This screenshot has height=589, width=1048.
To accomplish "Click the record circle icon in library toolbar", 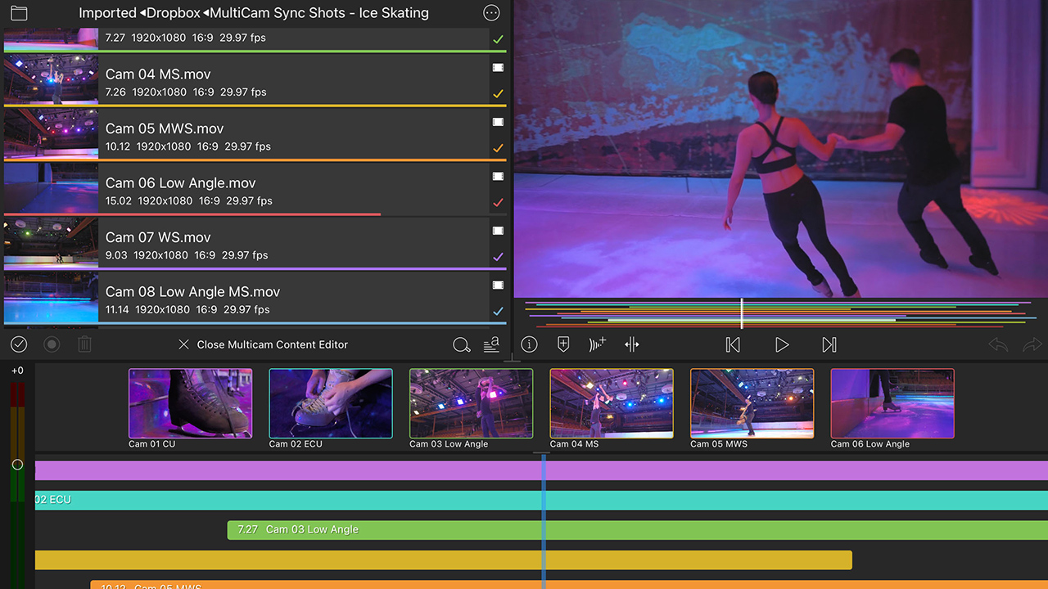I will (52, 344).
